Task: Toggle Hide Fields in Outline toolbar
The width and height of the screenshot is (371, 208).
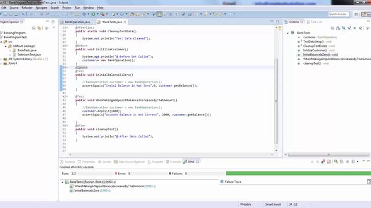Action: (x=344, y=28)
